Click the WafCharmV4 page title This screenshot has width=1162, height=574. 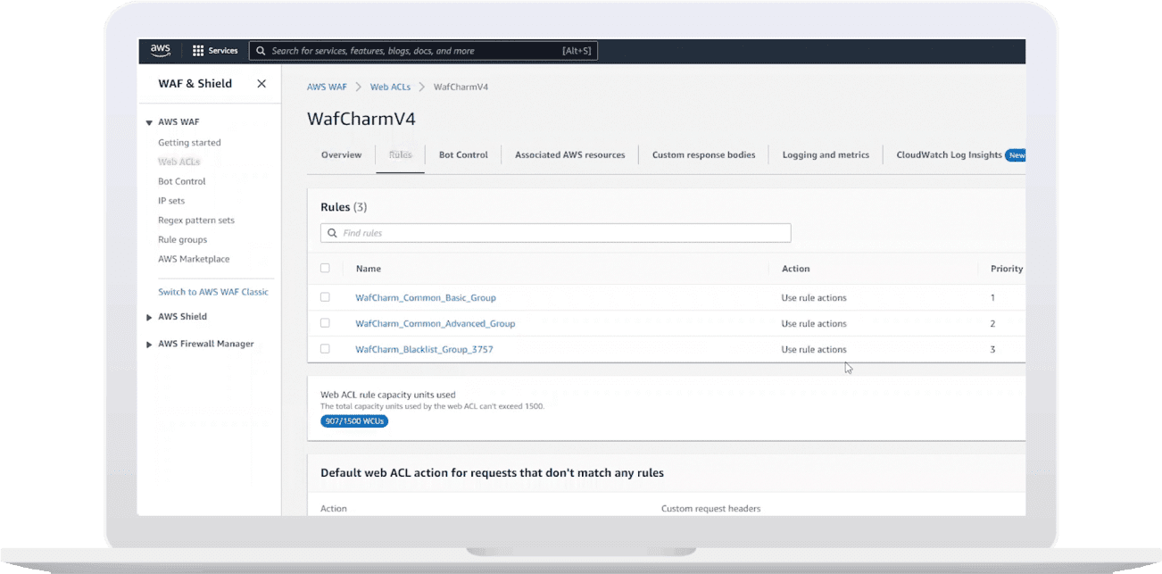(x=361, y=119)
